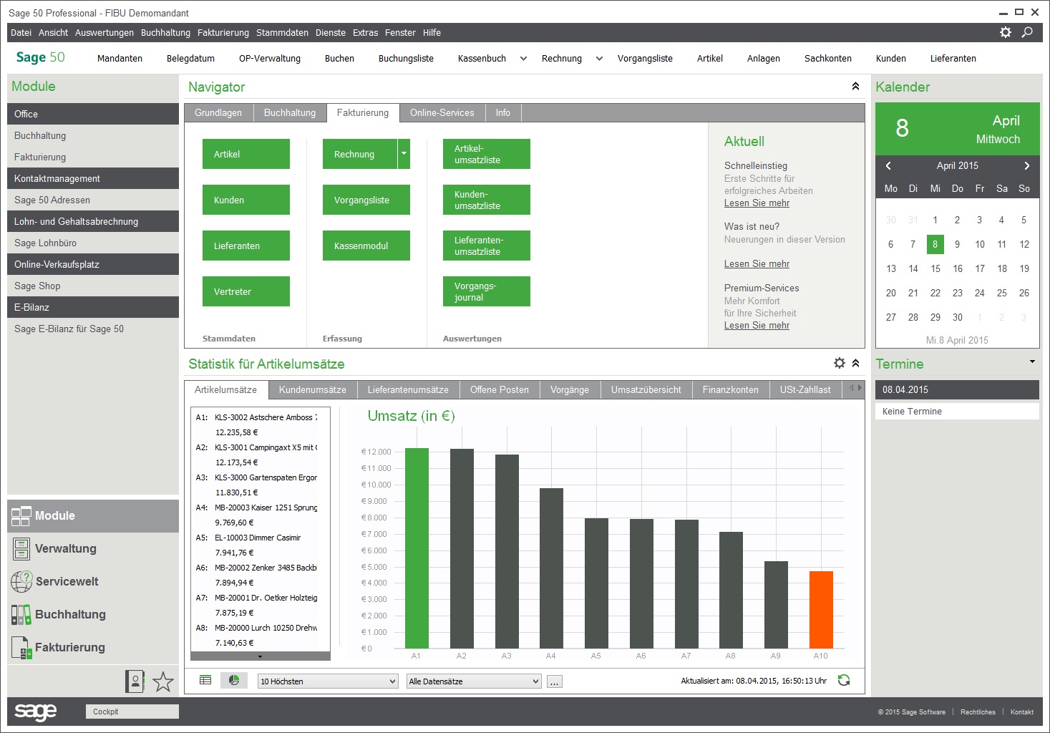The width and height of the screenshot is (1050, 733).
Task: Click the Vorgangsliste green button
Action: tap(366, 200)
